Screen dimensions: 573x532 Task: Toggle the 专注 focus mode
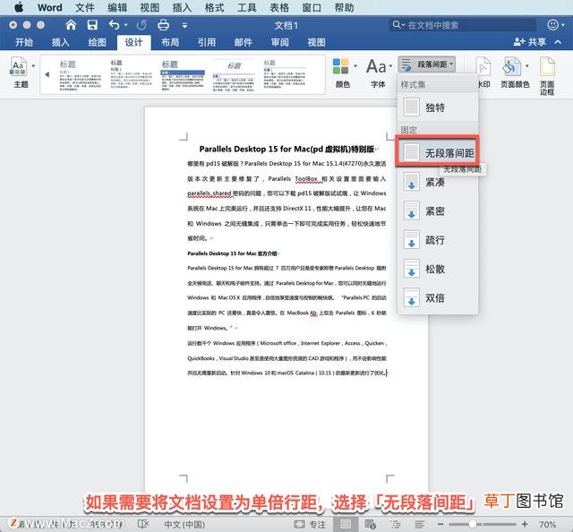pos(310,524)
